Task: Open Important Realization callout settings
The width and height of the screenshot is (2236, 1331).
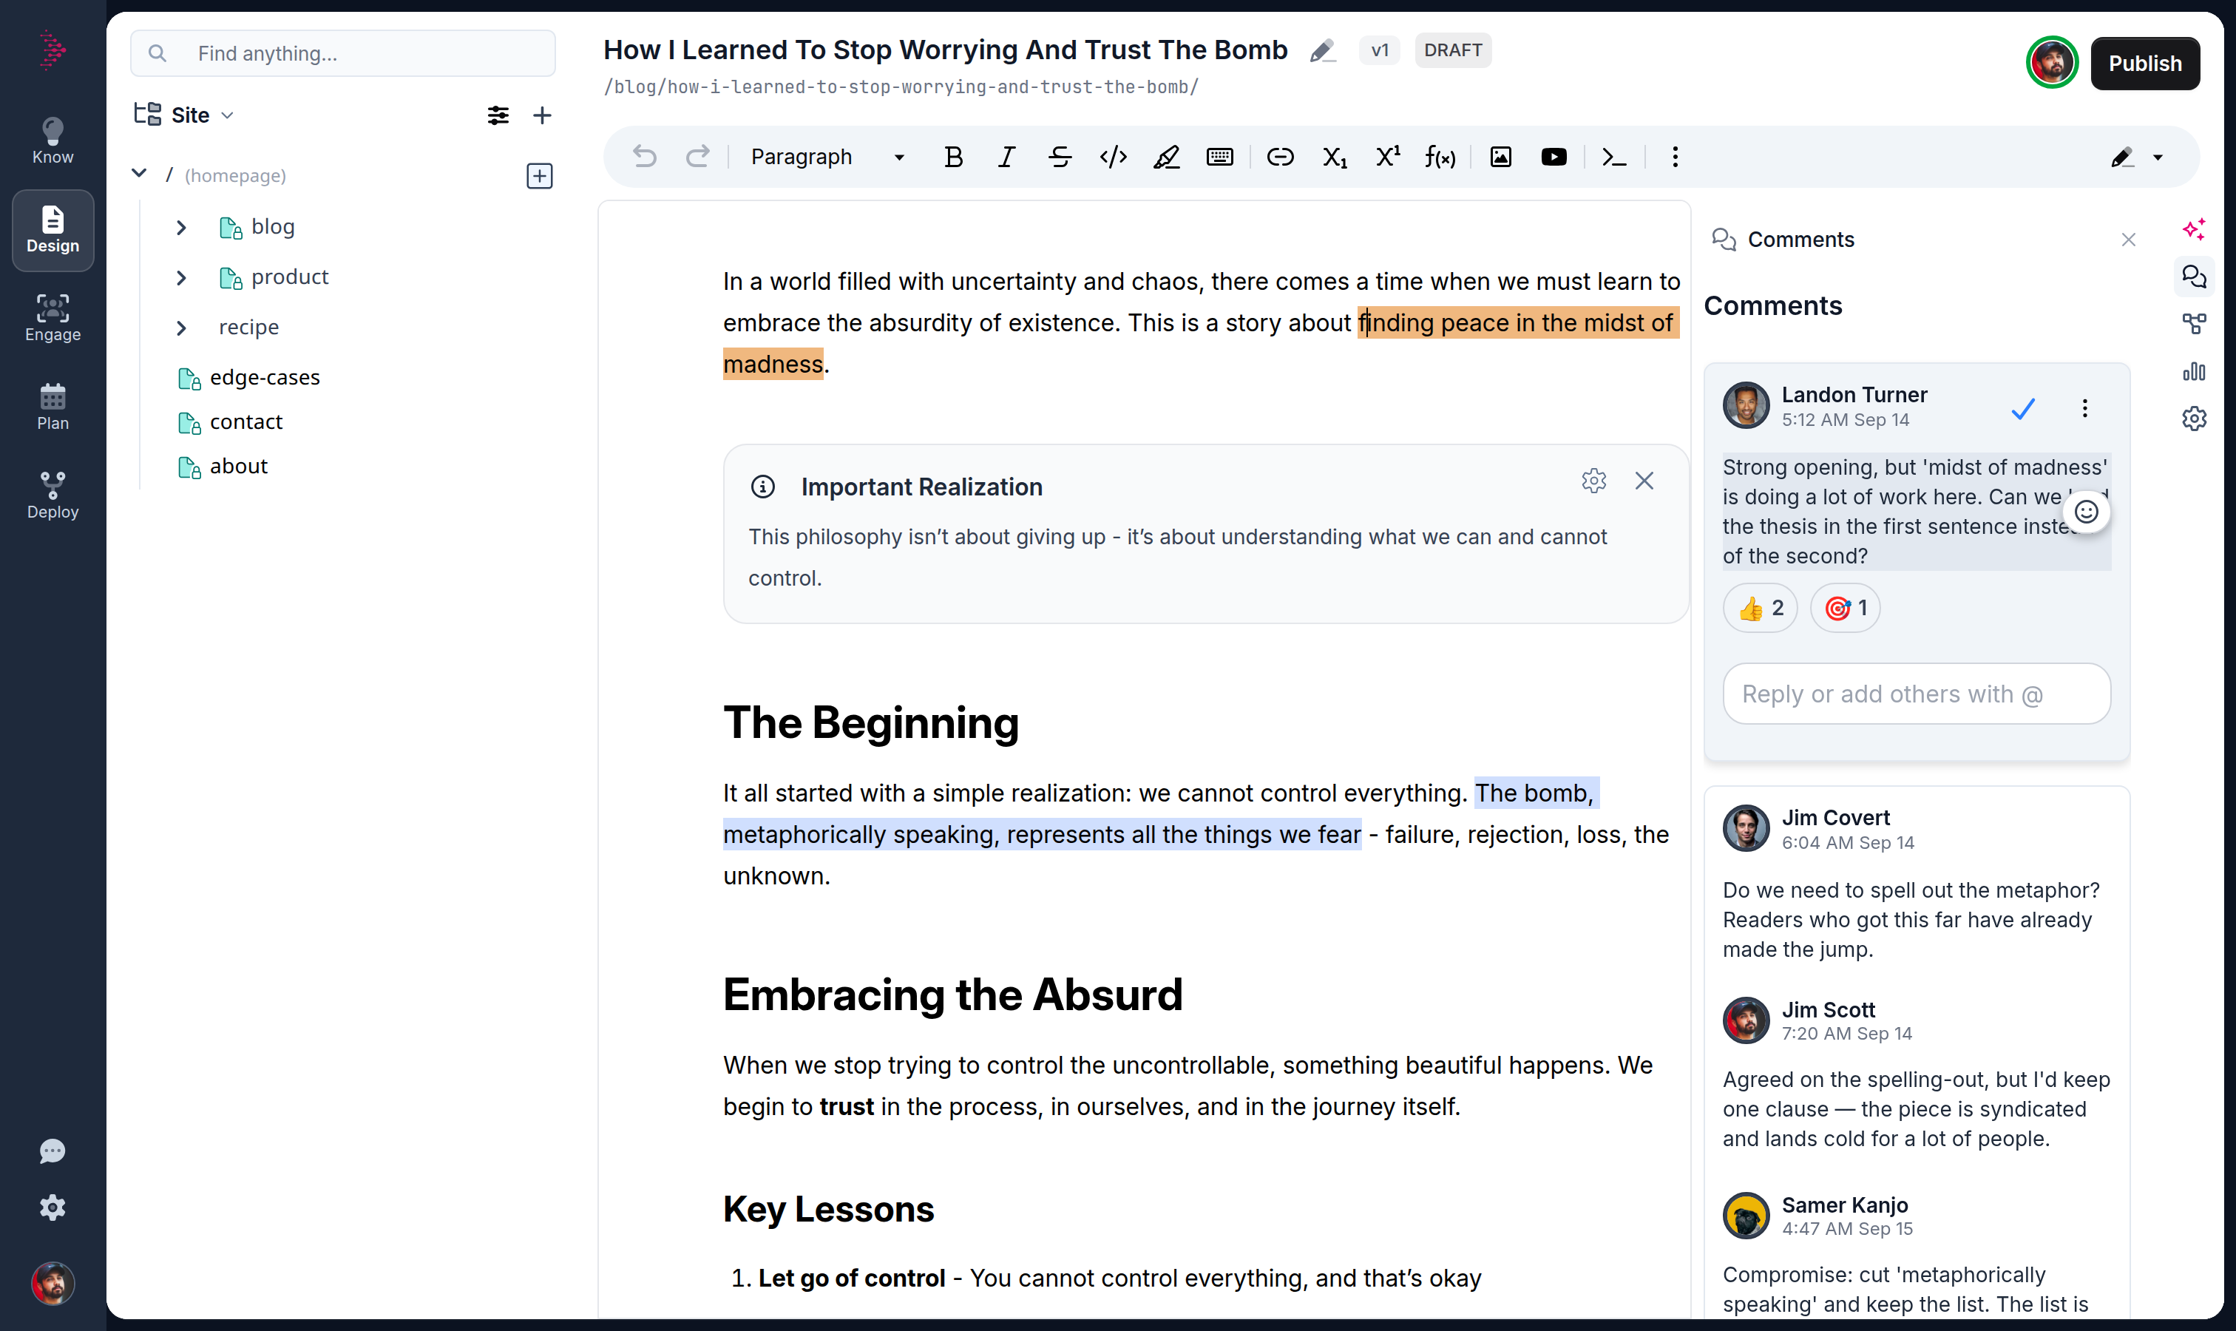Action: click(1593, 481)
